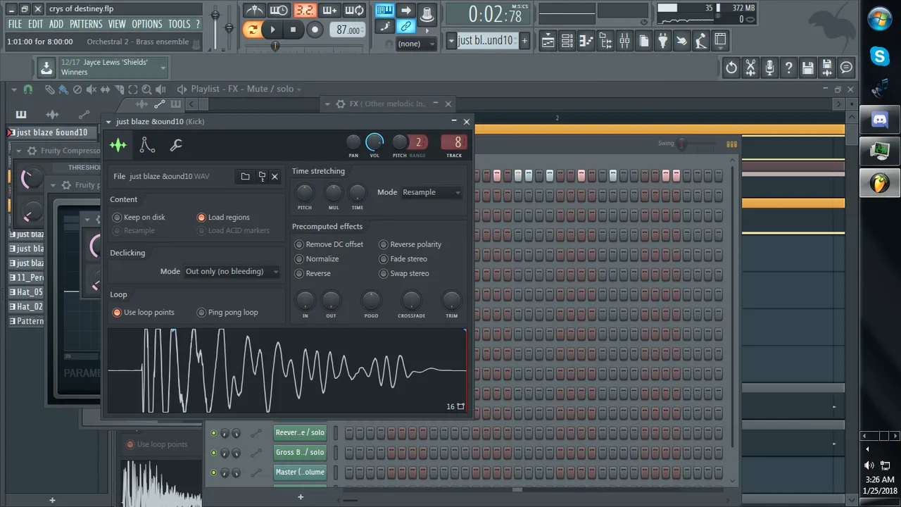Open FX window options arrow
The height and width of the screenshot is (507, 901).
328,104
